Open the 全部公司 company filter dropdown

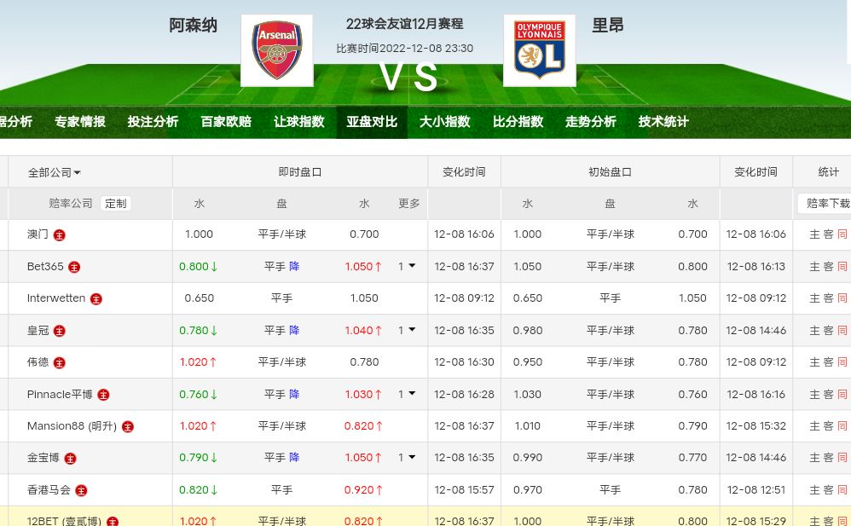coord(55,172)
